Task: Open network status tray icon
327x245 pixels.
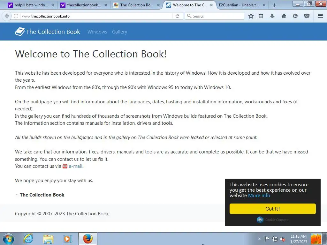Action: click(275, 239)
